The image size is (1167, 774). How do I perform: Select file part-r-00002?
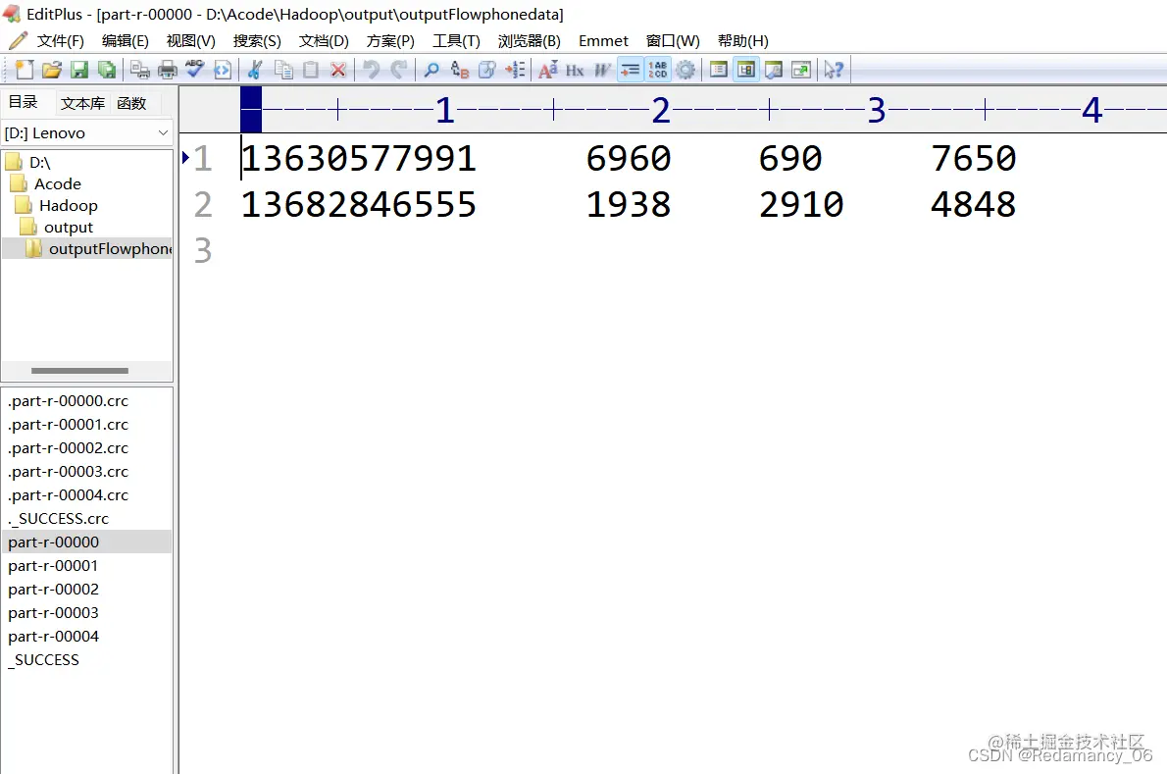[x=54, y=589]
